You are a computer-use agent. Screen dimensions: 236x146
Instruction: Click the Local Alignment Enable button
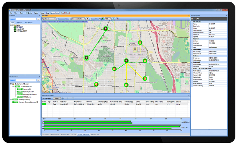coord(57,98)
